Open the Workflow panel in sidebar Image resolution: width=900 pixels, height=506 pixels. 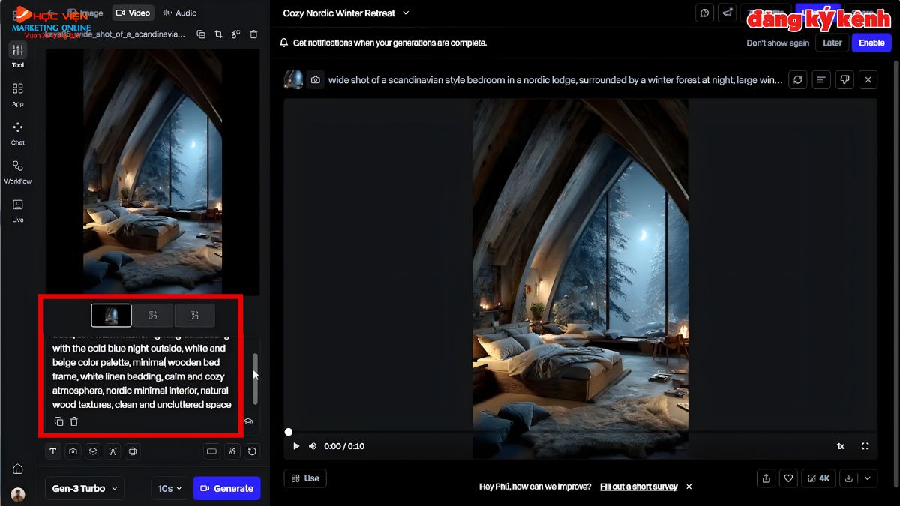point(17,171)
